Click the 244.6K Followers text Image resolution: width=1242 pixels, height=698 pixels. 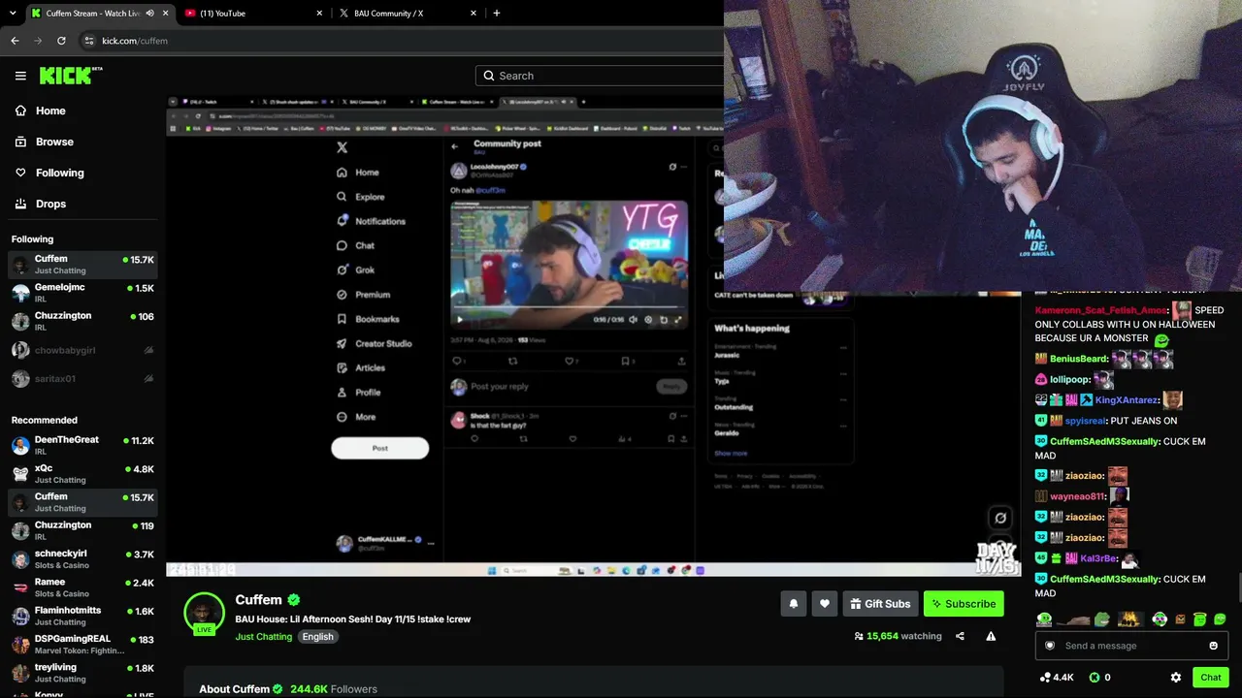[x=334, y=689]
